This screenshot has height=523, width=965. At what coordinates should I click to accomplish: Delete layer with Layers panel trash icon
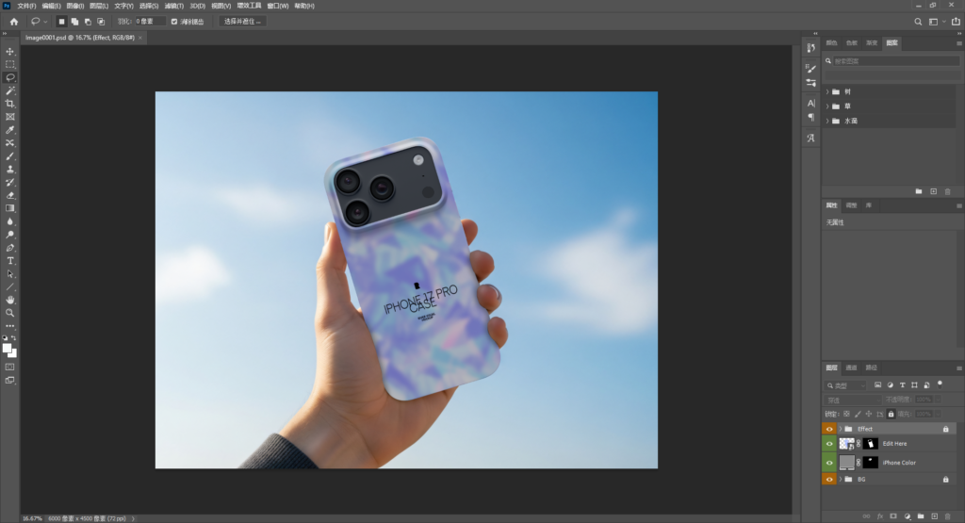coord(948,516)
